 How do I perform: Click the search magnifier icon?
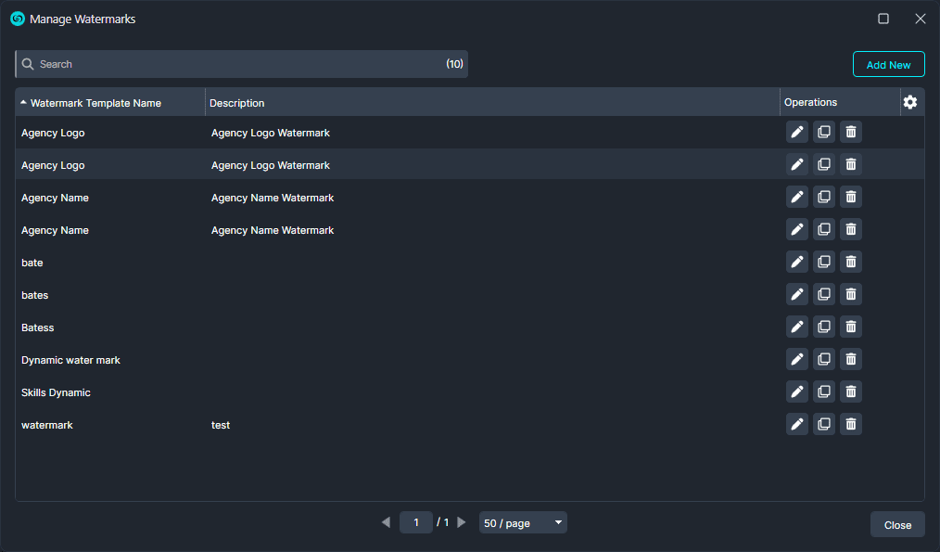pyautogui.click(x=28, y=64)
